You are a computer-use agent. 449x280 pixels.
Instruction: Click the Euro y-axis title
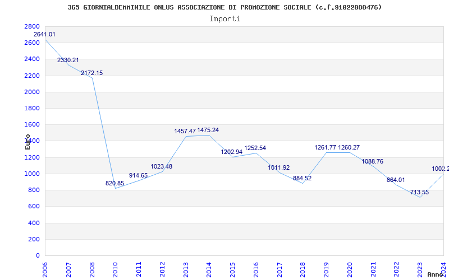click(28, 141)
